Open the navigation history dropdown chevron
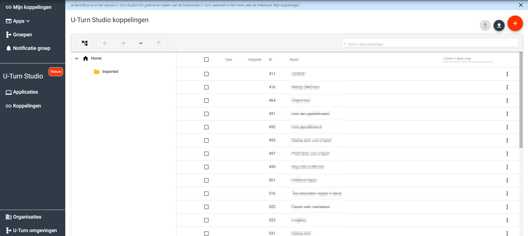Viewport: 528px width, 236px height. point(141,43)
